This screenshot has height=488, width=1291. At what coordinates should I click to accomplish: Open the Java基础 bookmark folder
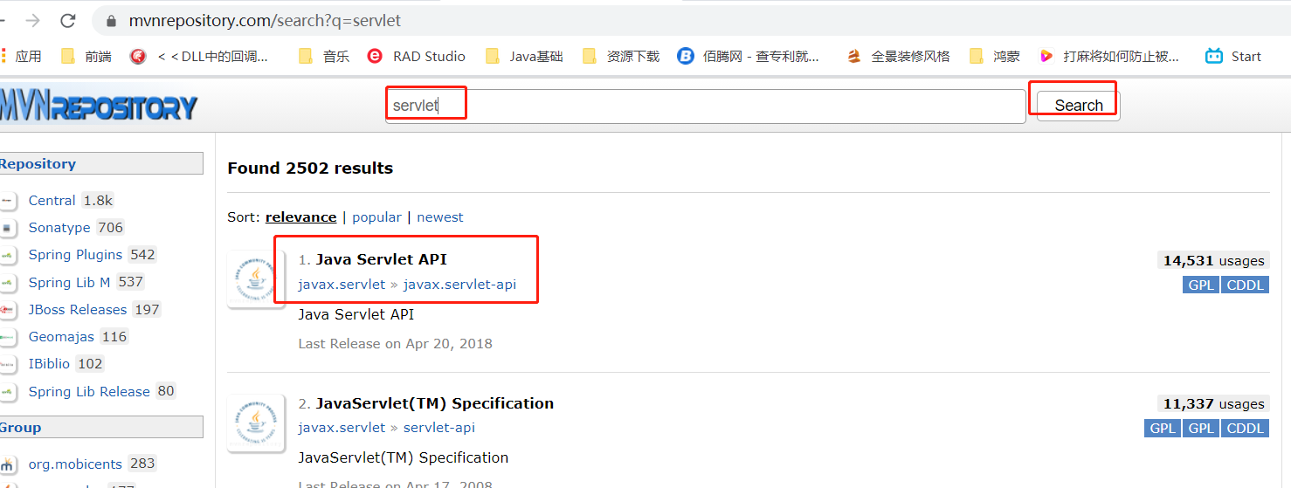point(524,56)
